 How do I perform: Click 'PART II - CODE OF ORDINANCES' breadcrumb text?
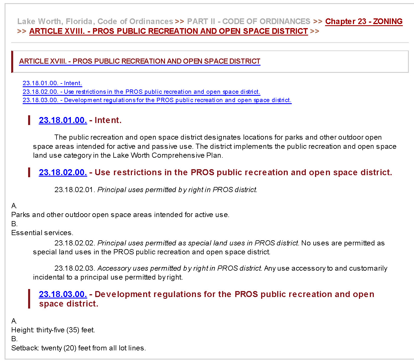[x=249, y=22]
